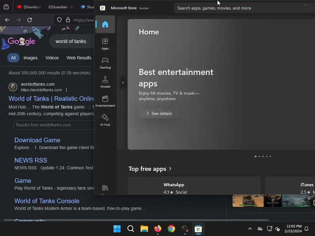Open the taskbar app left of Microsoft Store
Image resolution: width=315 pixels, height=236 pixels.
tap(185, 229)
